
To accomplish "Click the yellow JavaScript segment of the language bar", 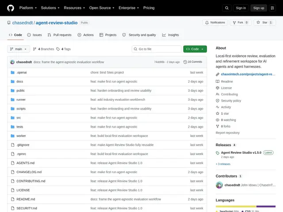I will (236, 206).
